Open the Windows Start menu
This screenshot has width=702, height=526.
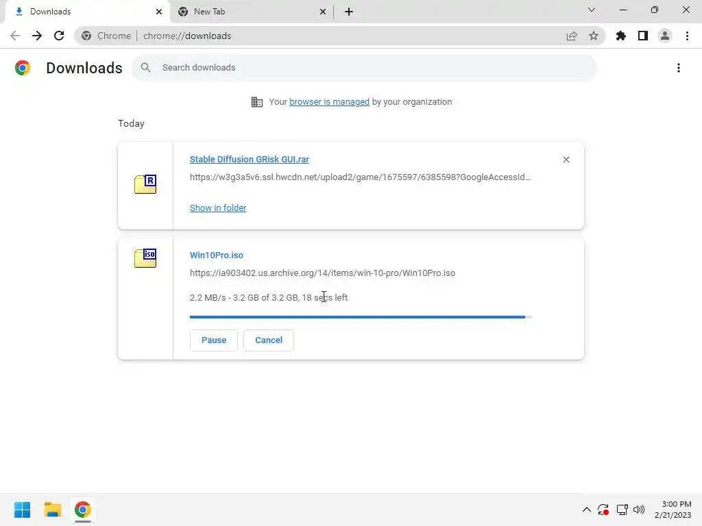(x=23, y=510)
